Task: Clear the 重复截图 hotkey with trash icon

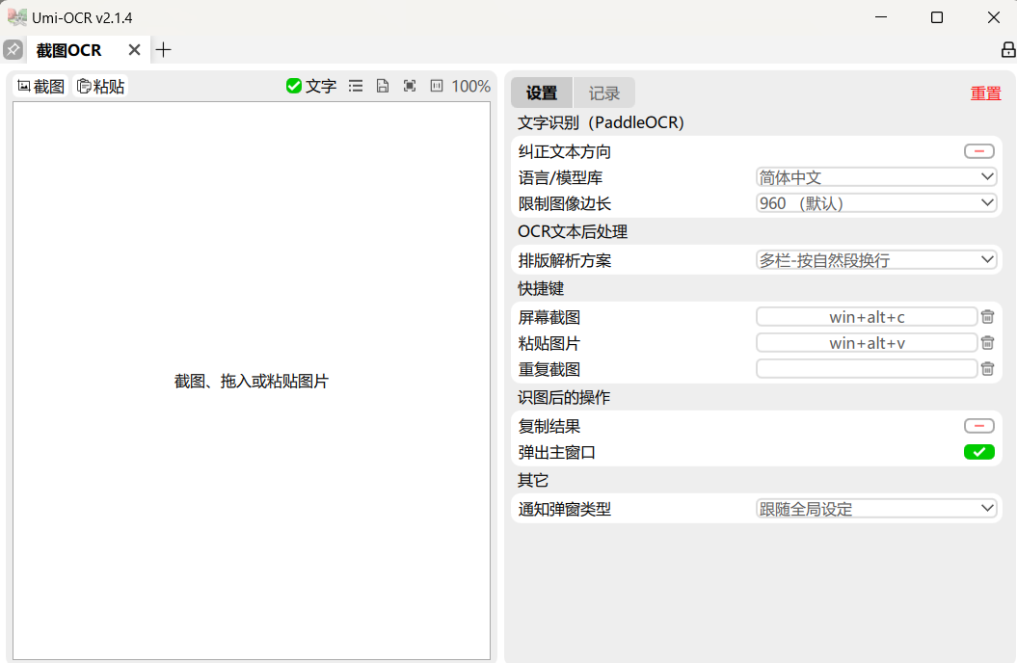Action: pyautogui.click(x=987, y=369)
